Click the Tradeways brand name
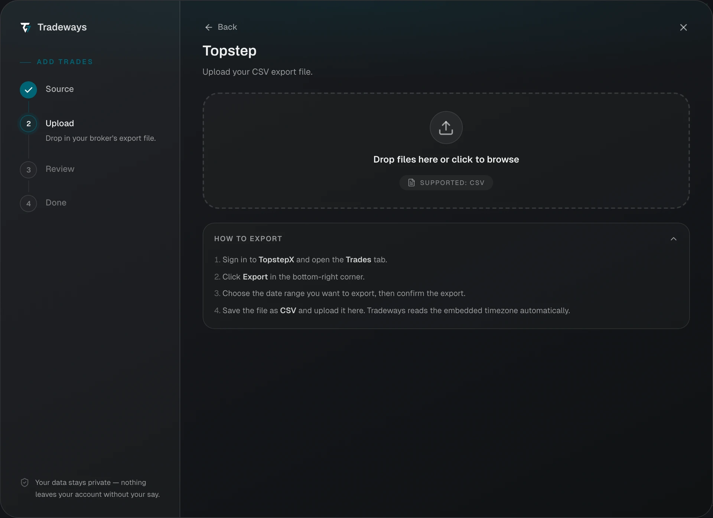The image size is (713, 518). (62, 27)
